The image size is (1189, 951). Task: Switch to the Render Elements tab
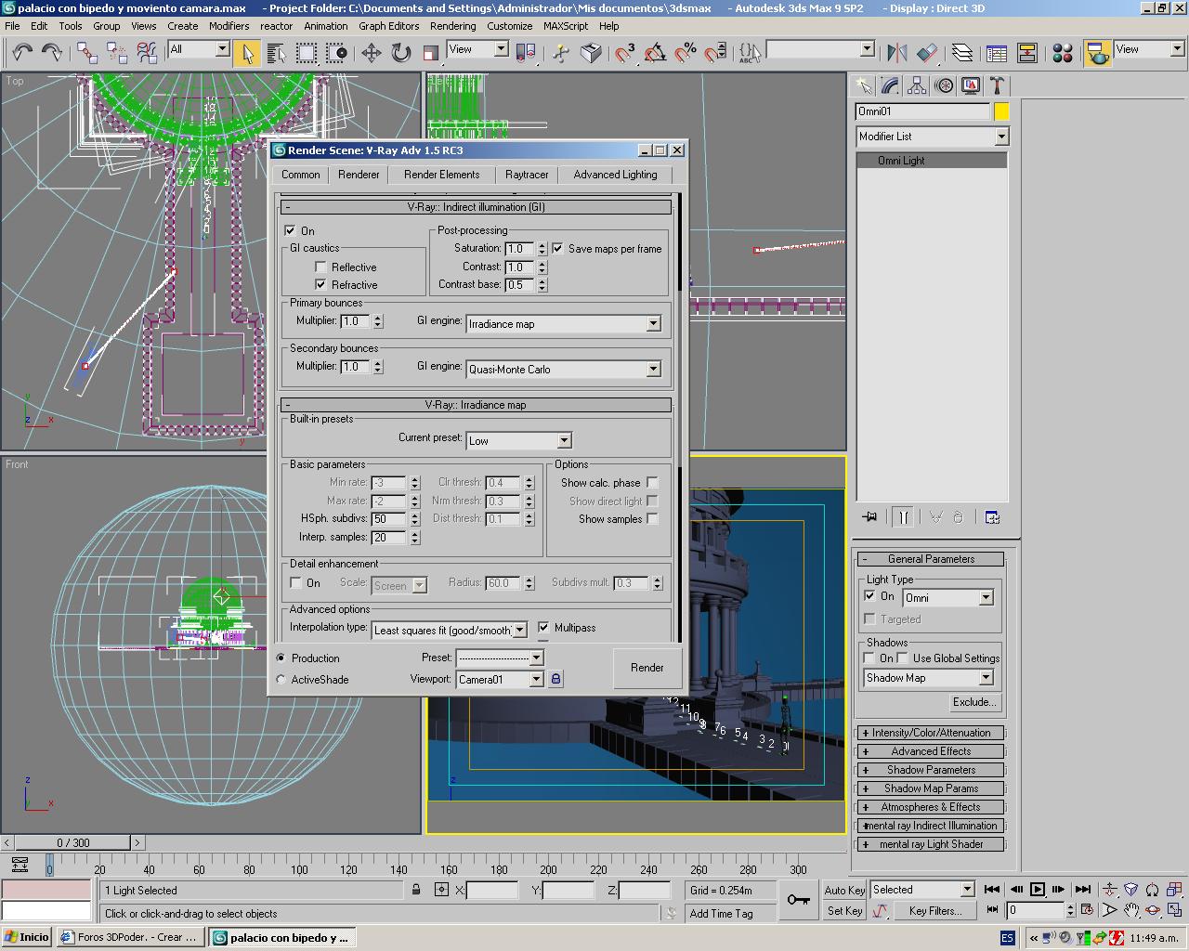point(441,175)
